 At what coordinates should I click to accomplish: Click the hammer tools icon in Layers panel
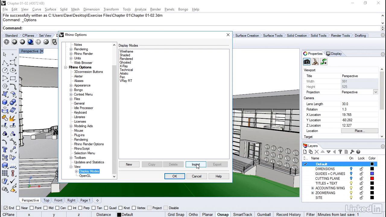pyautogui.click(x=352, y=152)
